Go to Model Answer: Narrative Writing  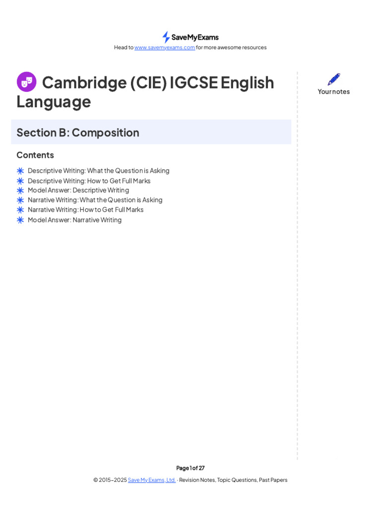coord(74,220)
